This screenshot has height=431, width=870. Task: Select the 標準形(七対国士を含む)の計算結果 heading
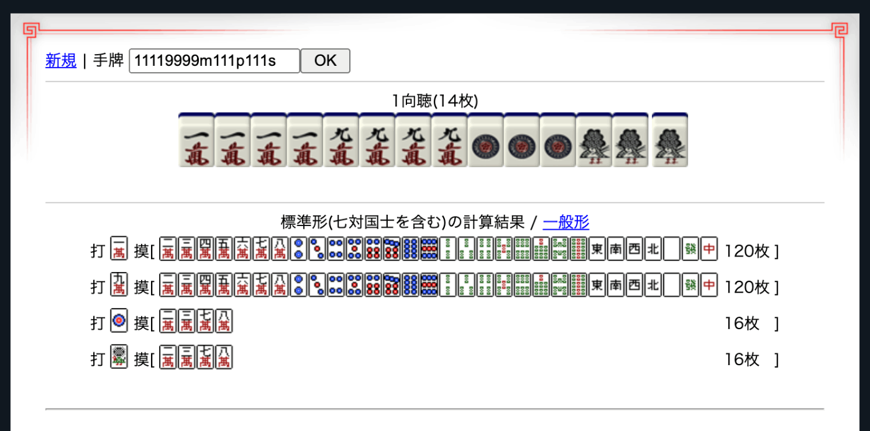click(x=403, y=222)
